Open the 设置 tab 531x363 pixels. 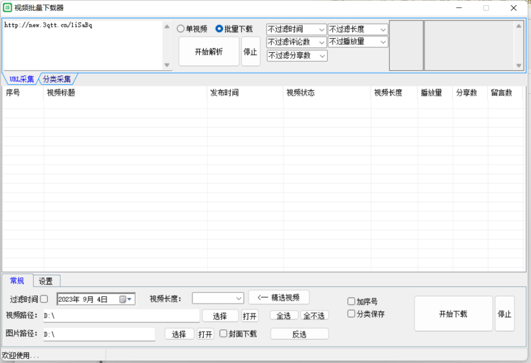click(x=46, y=281)
